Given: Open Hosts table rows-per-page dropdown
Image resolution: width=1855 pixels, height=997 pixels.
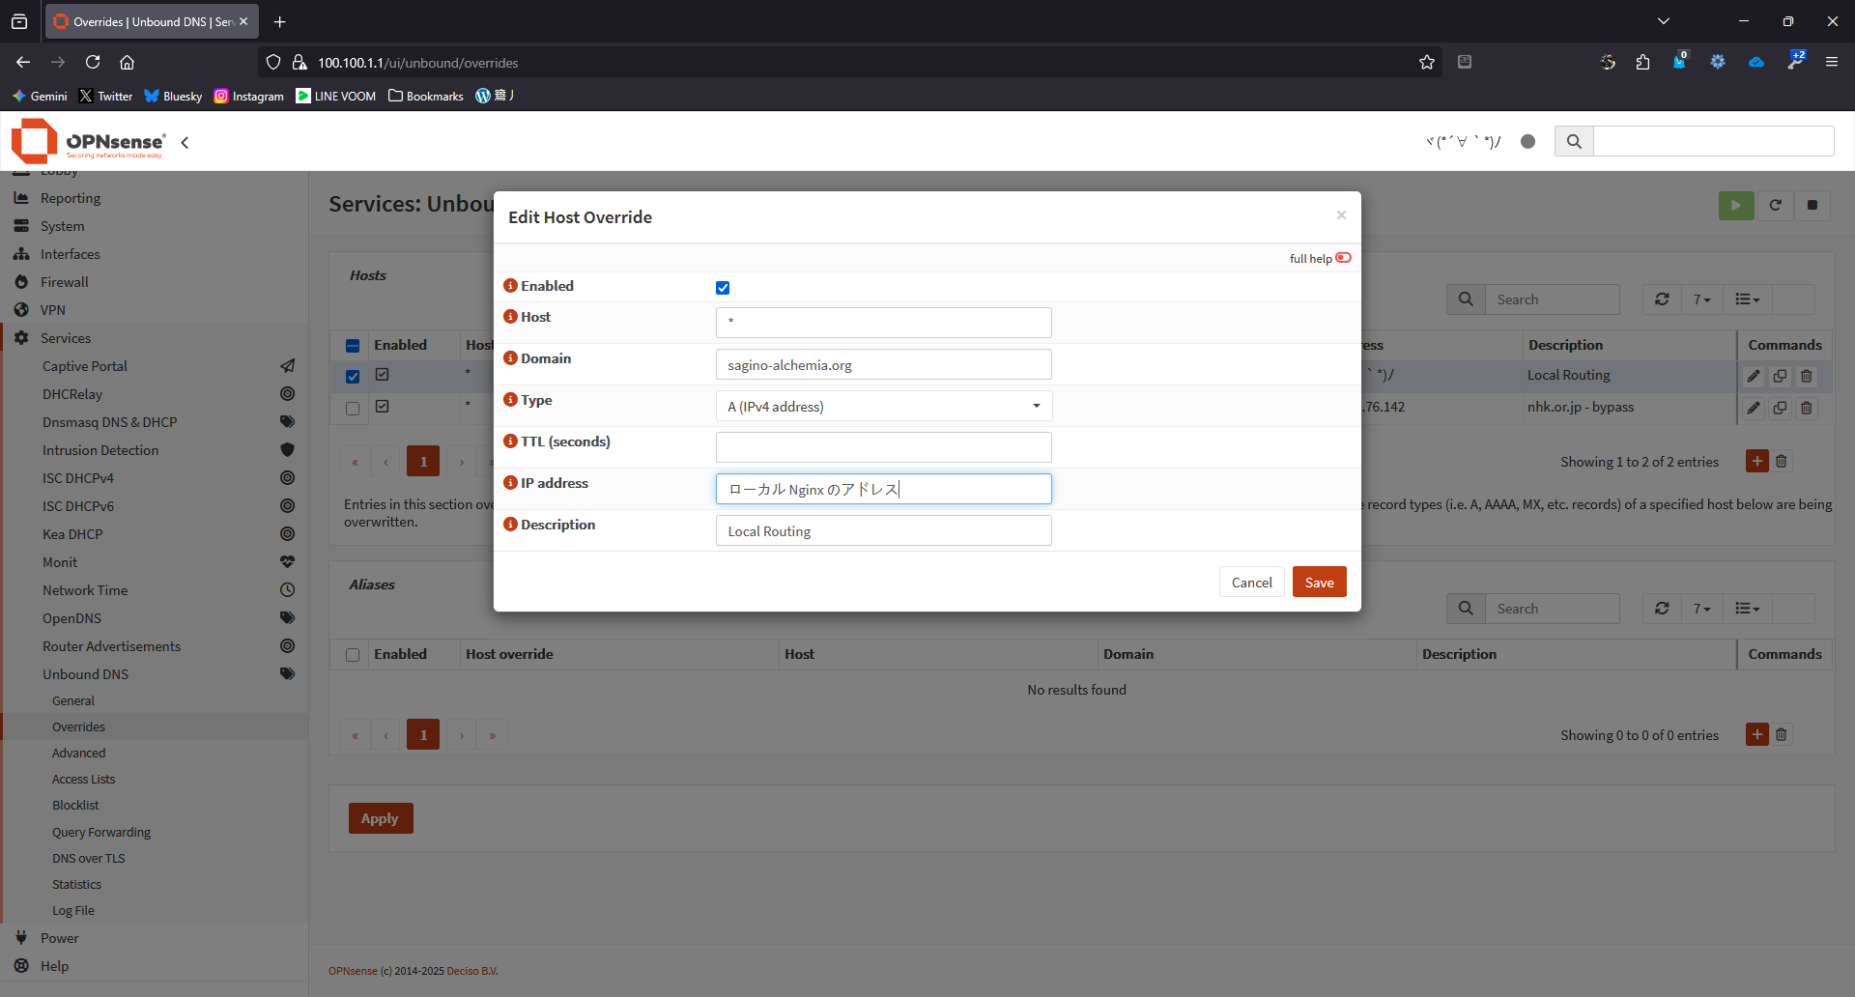Looking at the screenshot, I should (x=1701, y=299).
